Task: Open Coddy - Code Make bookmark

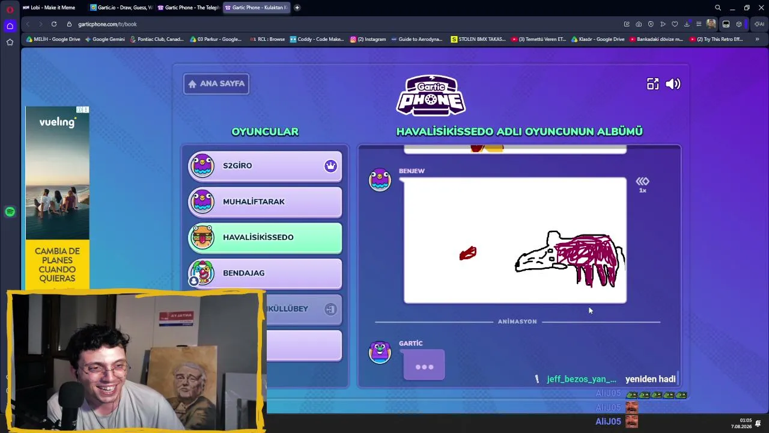Action: tap(317, 39)
